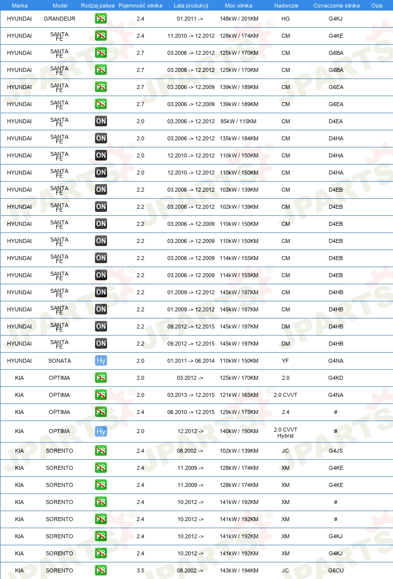Image resolution: width=393 pixels, height=579 pixels.
Task: Click petrol icon in Santa Fe G4KE row
Action: pyautogui.click(x=101, y=35)
